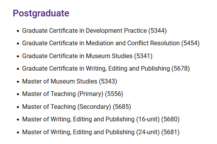Click course code 5556 for Primary Teaching
Screen dimensions: 217x144
click(114, 94)
